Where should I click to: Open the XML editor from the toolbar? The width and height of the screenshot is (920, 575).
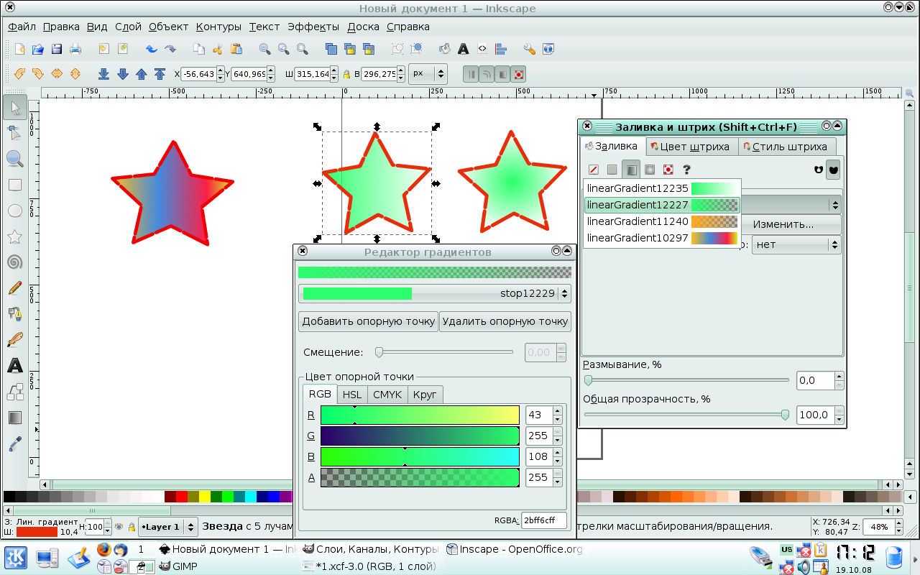(482, 49)
